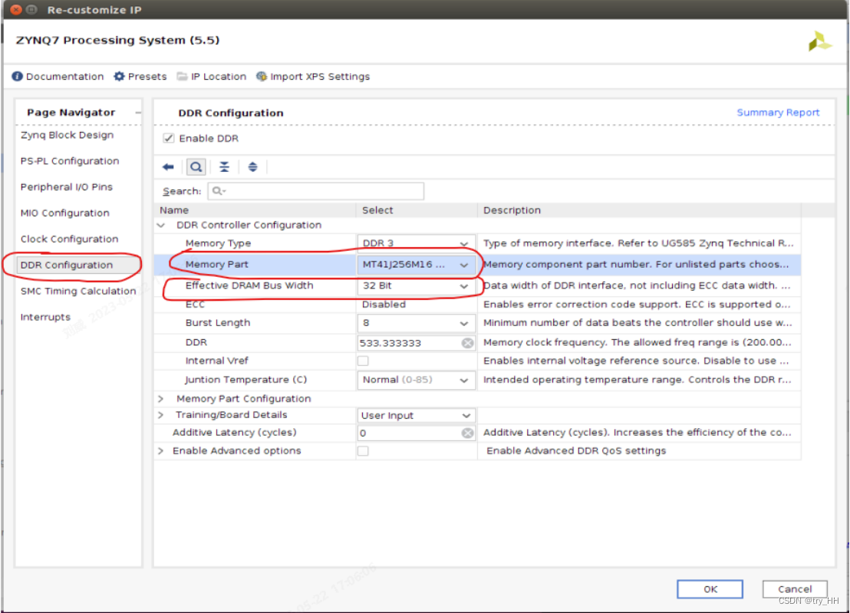This screenshot has height=613, width=850.
Task: Open the Zynq Block Design page
Action: pyautogui.click(x=68, y=135)
